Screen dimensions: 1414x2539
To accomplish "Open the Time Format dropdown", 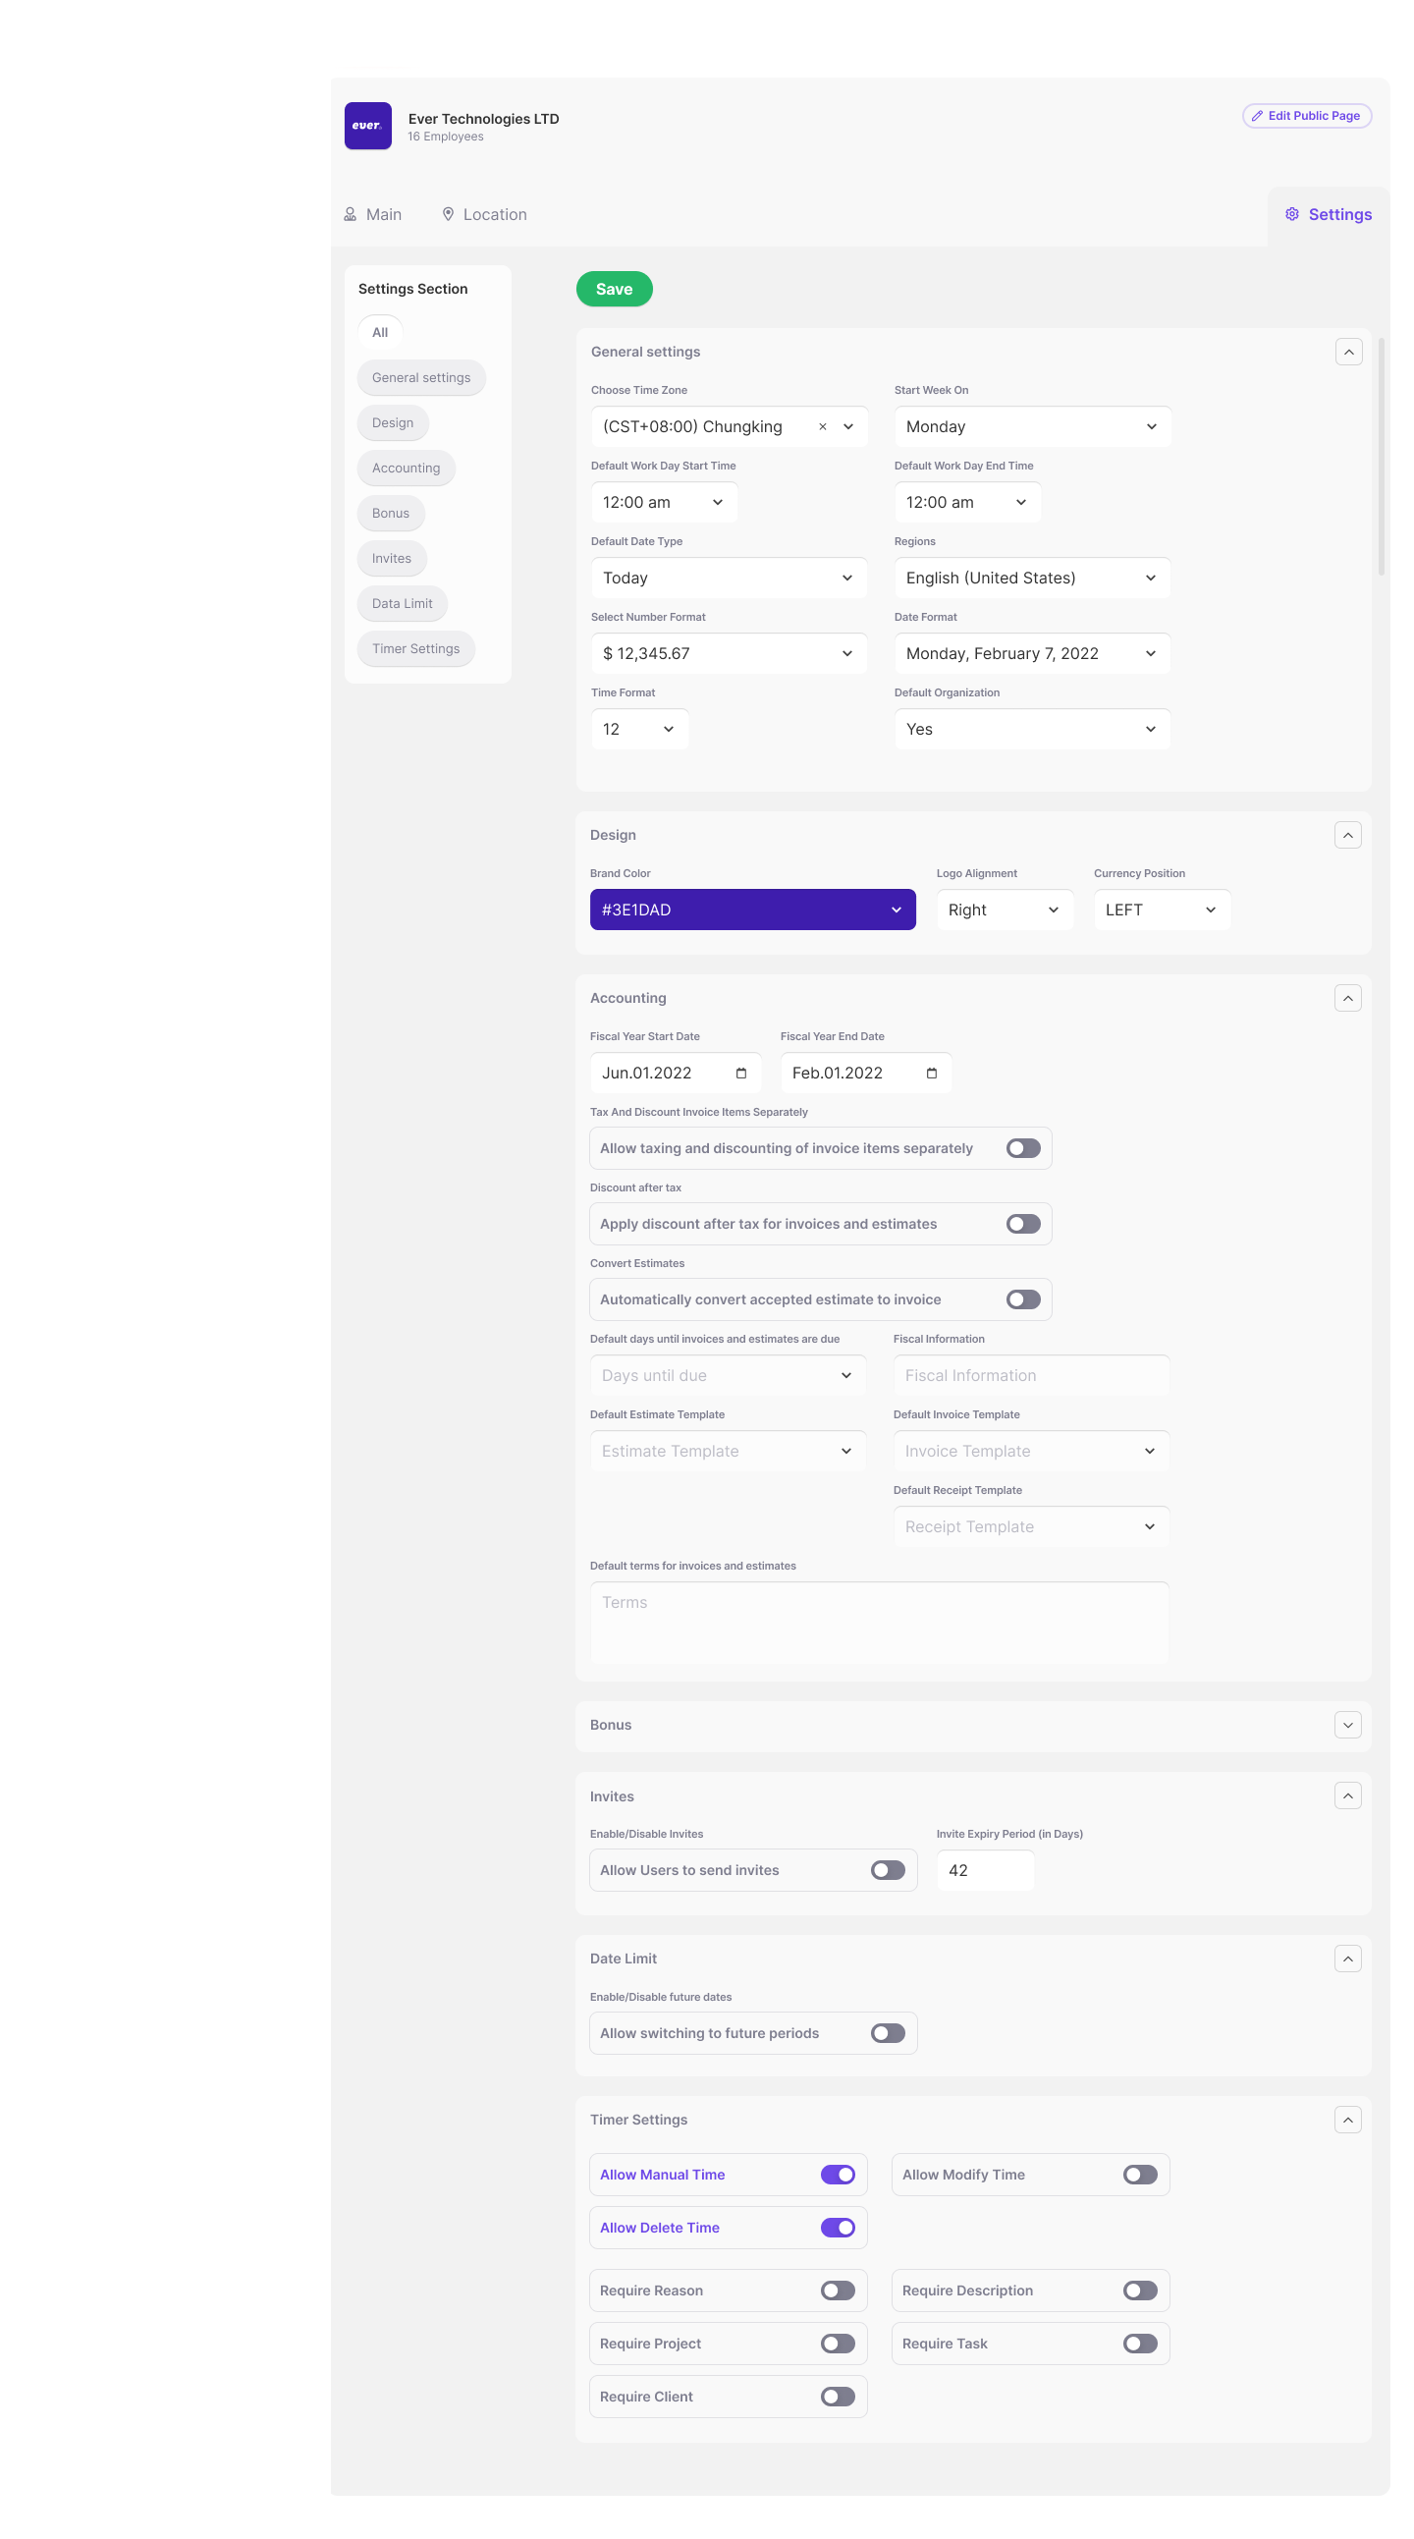I will click(x=639, y=730).
